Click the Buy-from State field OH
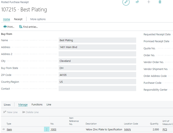 coord(97,68)
